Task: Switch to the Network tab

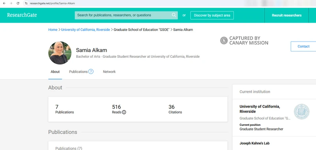Action: pyautogui.click(x=109, y=72)
